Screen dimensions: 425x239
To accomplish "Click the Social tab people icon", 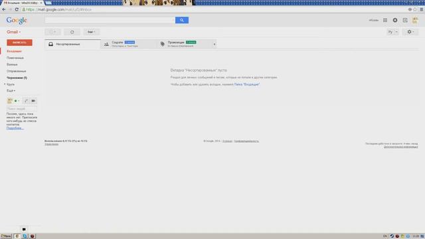I will pyautogui.click(x=106, y=44).
